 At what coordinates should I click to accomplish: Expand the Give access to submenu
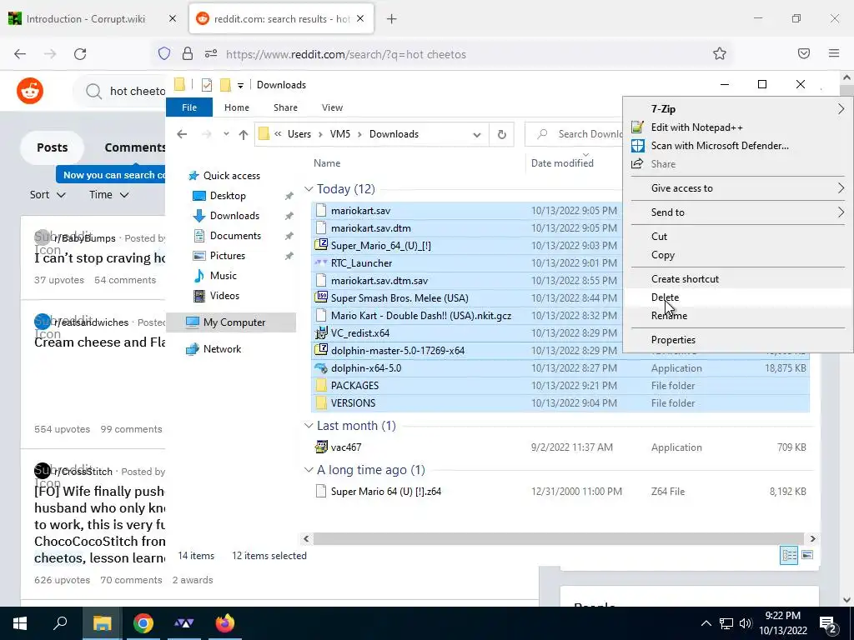pyautogui.click(x=737, y=188)
